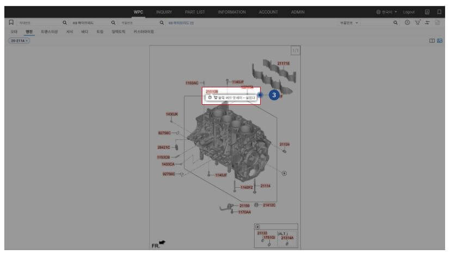Click the info icon in the 21110B tooltip
The image size is (450, 255).
coord(210,98)
